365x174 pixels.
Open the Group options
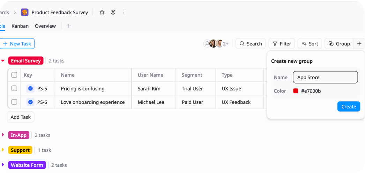(339, 43)
